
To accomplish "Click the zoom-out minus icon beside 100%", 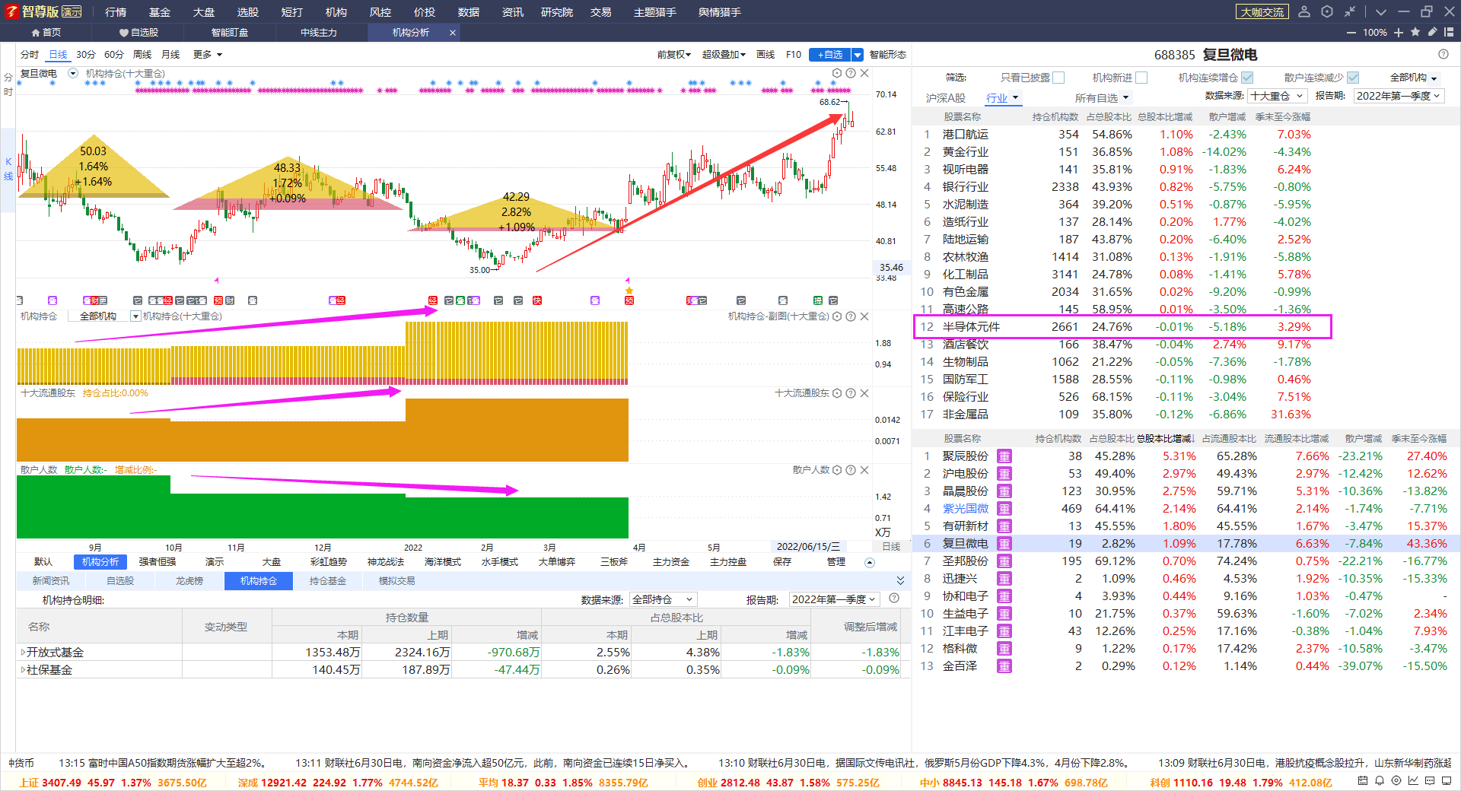I will (x=1351, y=33).
